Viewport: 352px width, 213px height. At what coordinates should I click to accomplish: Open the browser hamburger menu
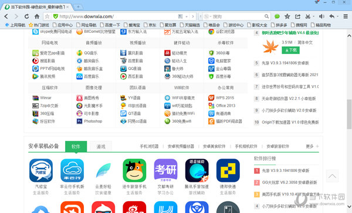point(346,16)
